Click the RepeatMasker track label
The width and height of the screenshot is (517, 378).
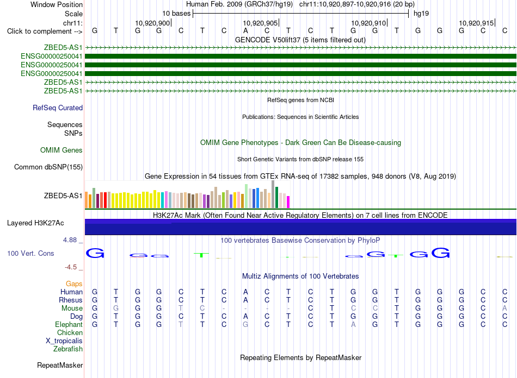click(x=60, y=366)
